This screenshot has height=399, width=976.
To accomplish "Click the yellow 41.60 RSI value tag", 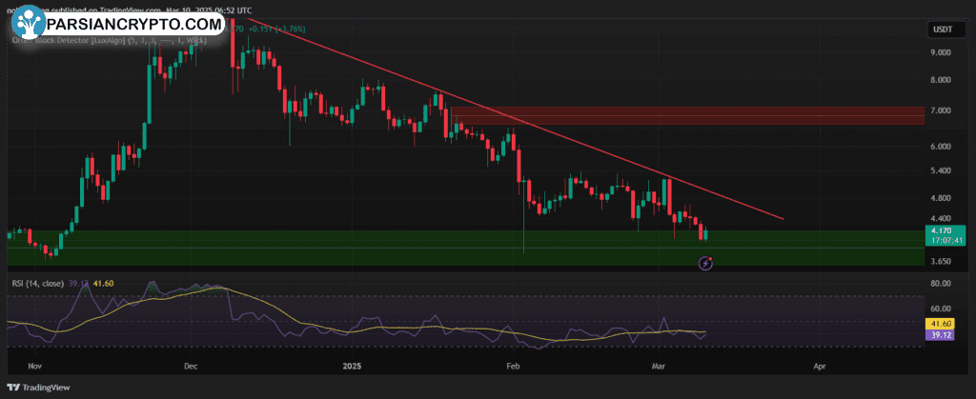I will 941,325.
